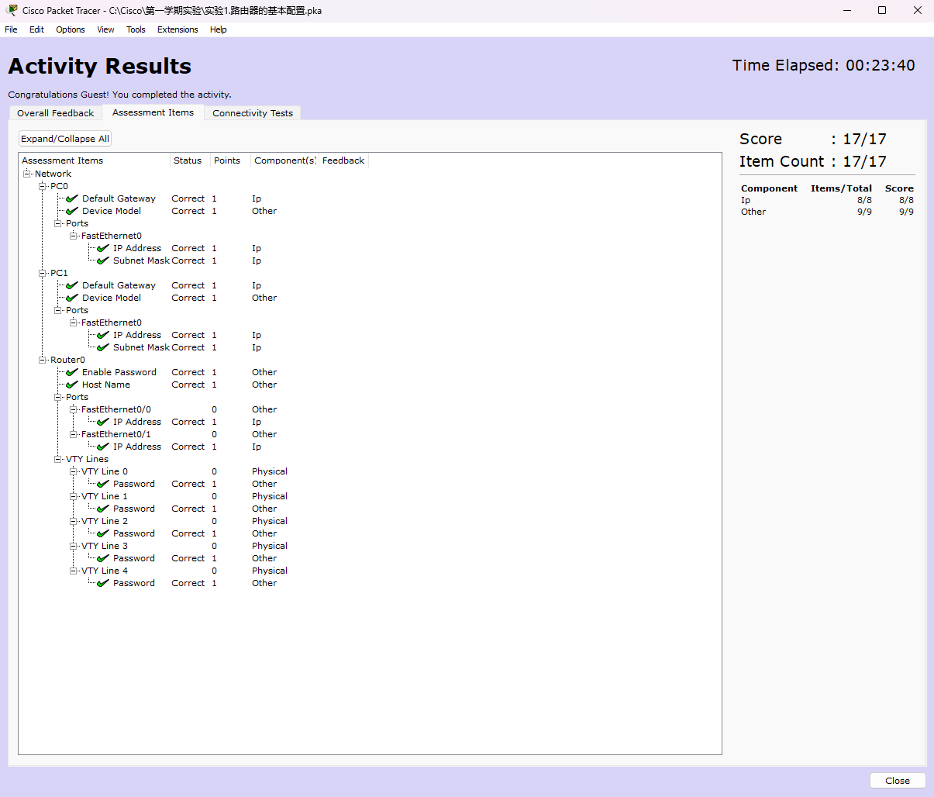Click the green checkmark beside PC0 Default Gateway
Image resolution: width=934 pixels, height=797 pixels.
coord(72,198)
